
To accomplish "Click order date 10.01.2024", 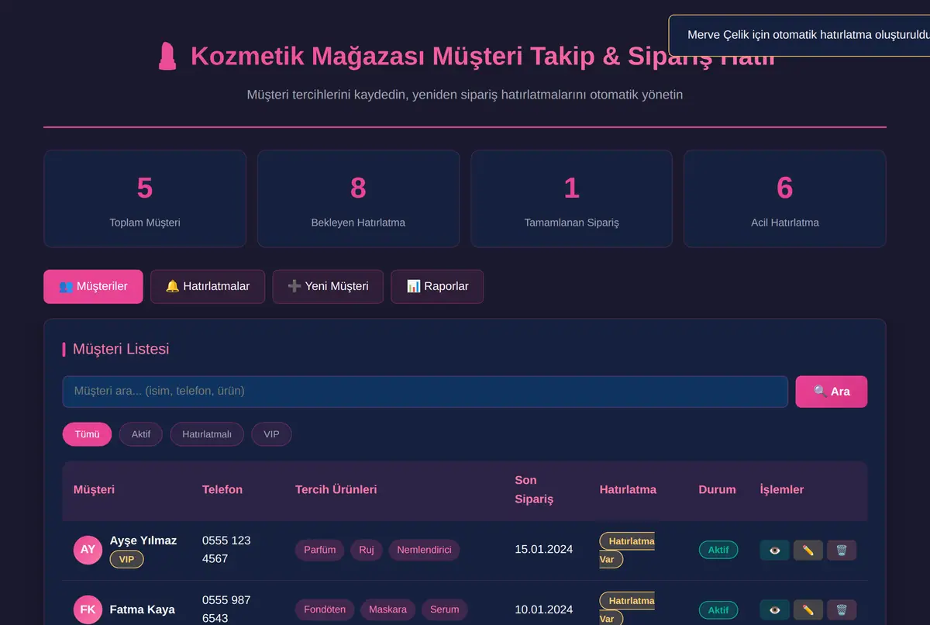I will [544, 609].
